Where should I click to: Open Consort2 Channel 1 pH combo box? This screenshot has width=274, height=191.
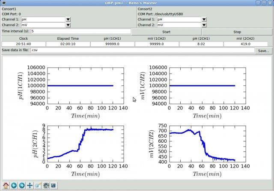(179, 19)
